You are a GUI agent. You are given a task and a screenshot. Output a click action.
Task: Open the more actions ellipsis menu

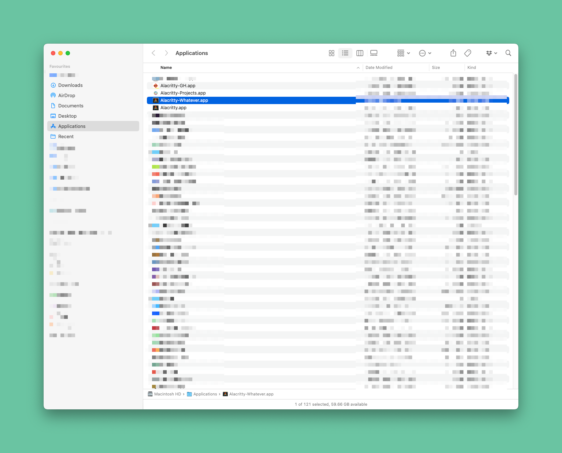(425, 53)
